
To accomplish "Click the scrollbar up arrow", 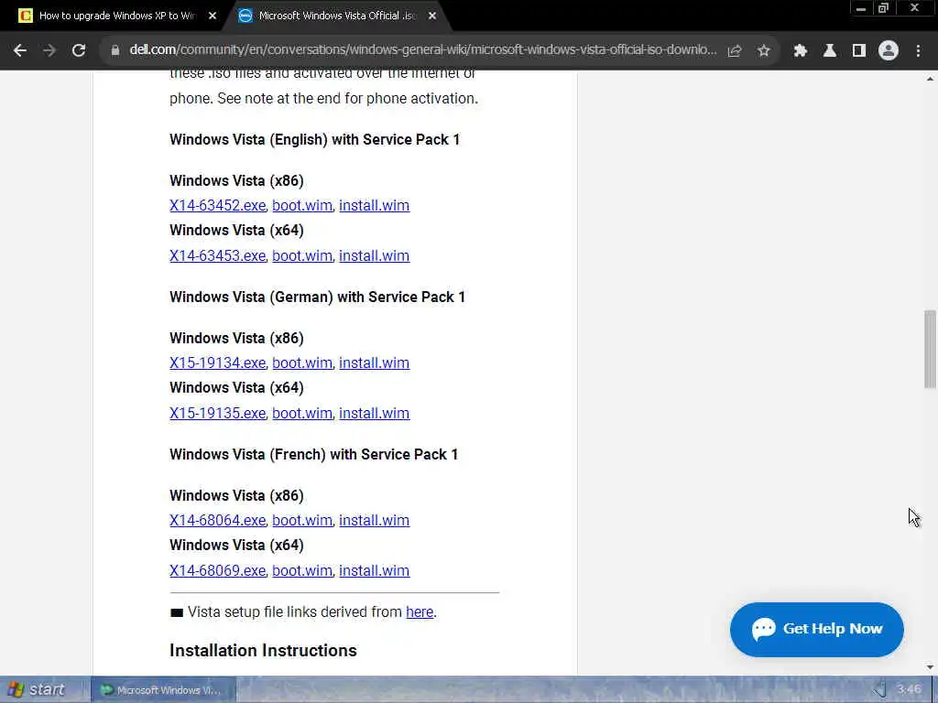I will [930, 79].
